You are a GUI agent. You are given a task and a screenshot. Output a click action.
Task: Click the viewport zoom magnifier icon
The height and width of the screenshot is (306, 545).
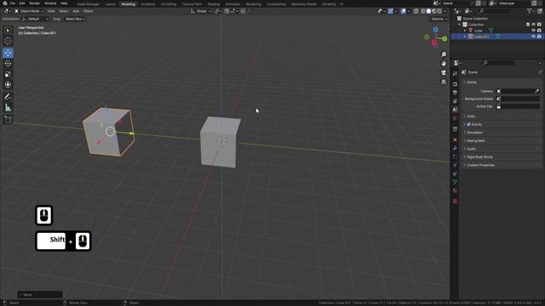(x=444, y=54)
